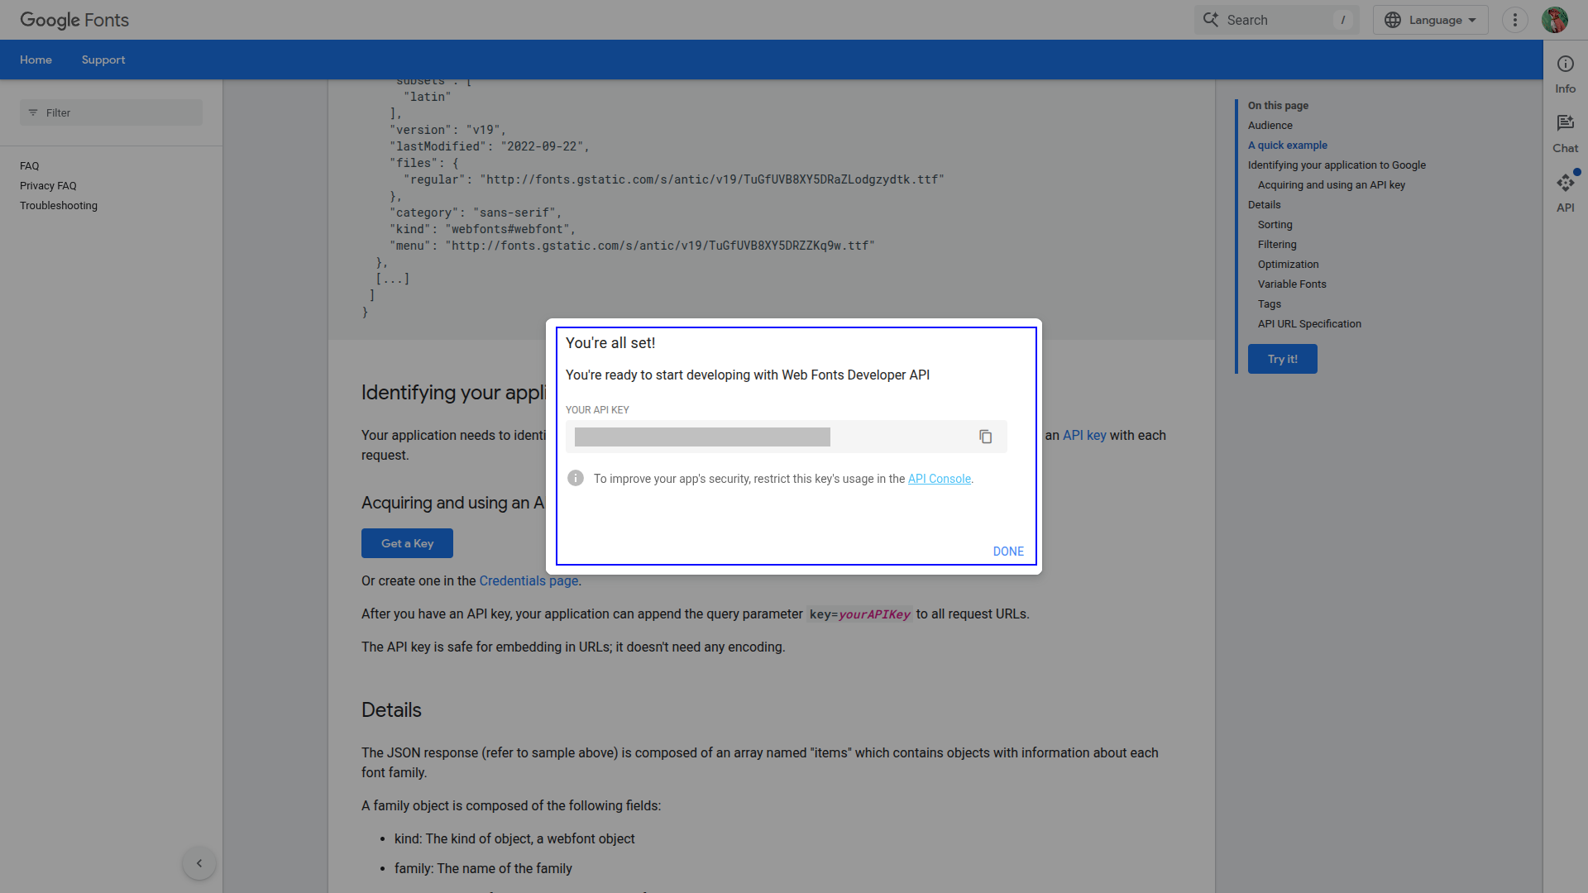Screen dimensions: 1588x893
Task: Click the "You're all set!" dialog title
Action: pyautogui.click(x=610, y=343)
